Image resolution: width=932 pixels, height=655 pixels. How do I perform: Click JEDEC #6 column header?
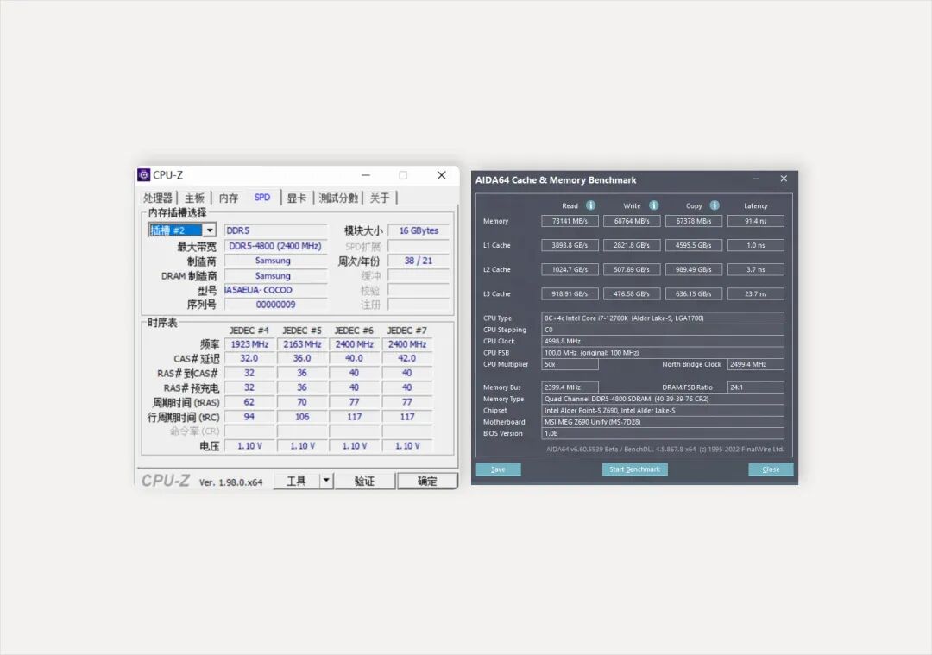click(355, 331)
